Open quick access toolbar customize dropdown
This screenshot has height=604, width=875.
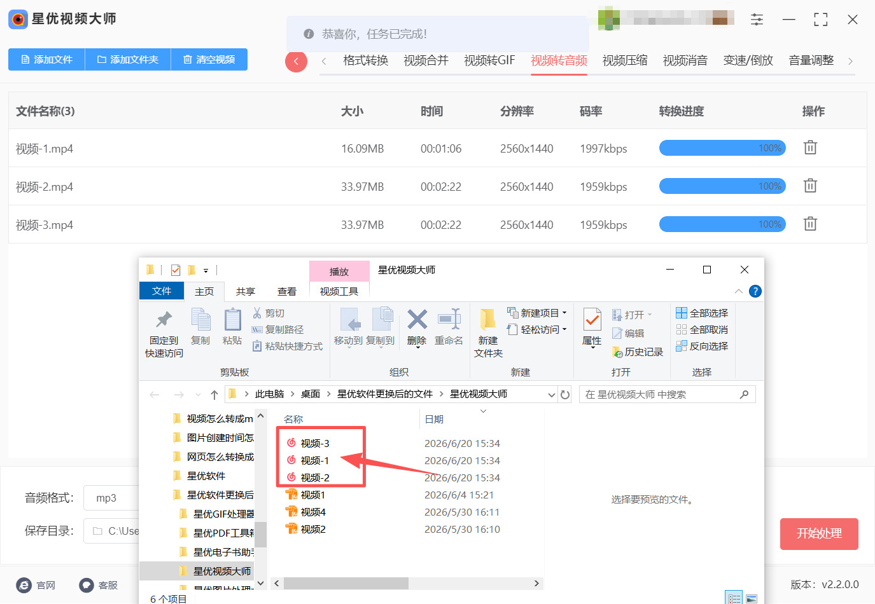click(x=206, y=271)
